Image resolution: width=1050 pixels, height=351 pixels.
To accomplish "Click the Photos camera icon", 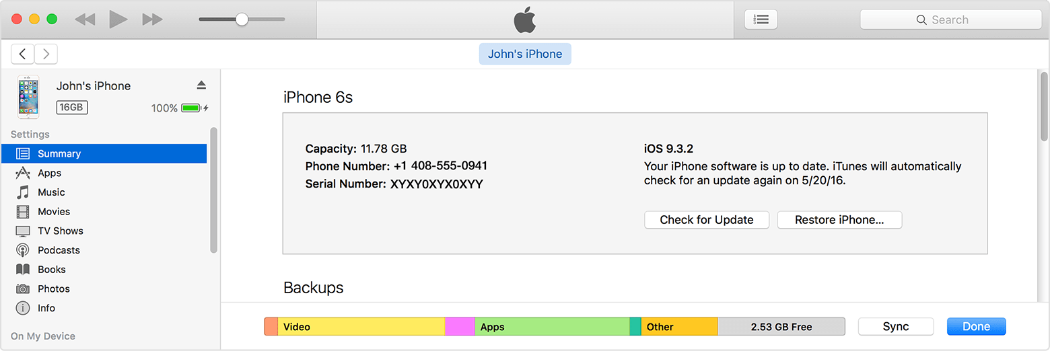I will 23,289.
